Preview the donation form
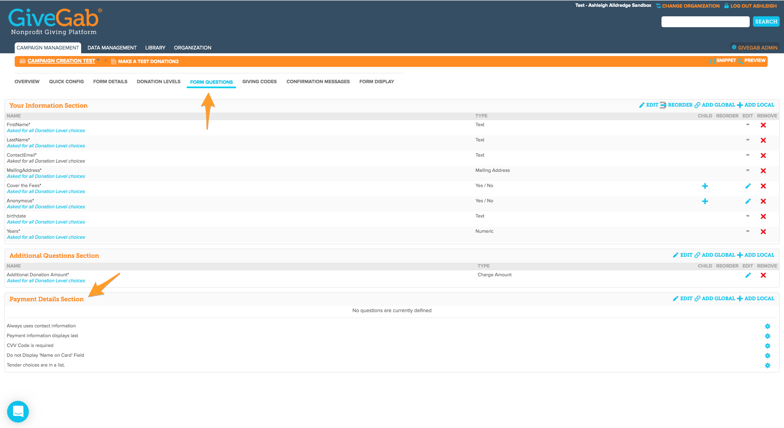Screen dimensions: 784x428 [751, 60]
